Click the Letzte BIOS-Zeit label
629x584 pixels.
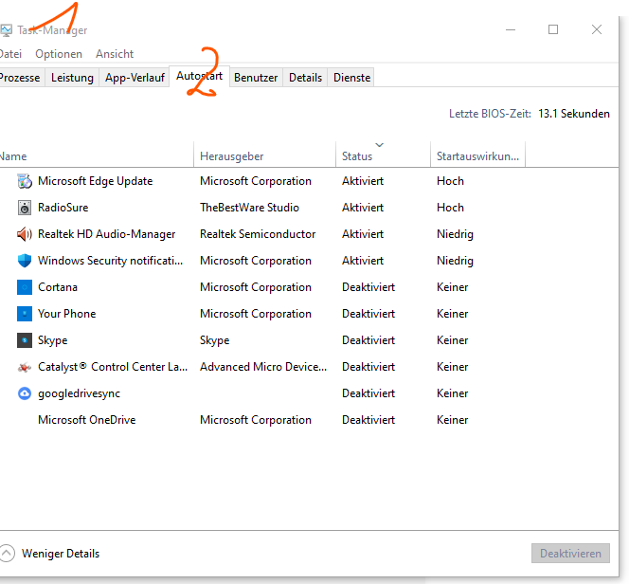tap(490, 114)
